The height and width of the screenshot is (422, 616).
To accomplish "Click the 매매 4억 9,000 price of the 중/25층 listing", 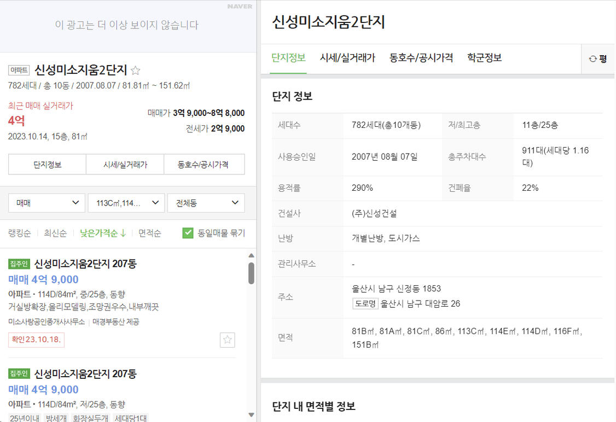I will tap(43, 279).
